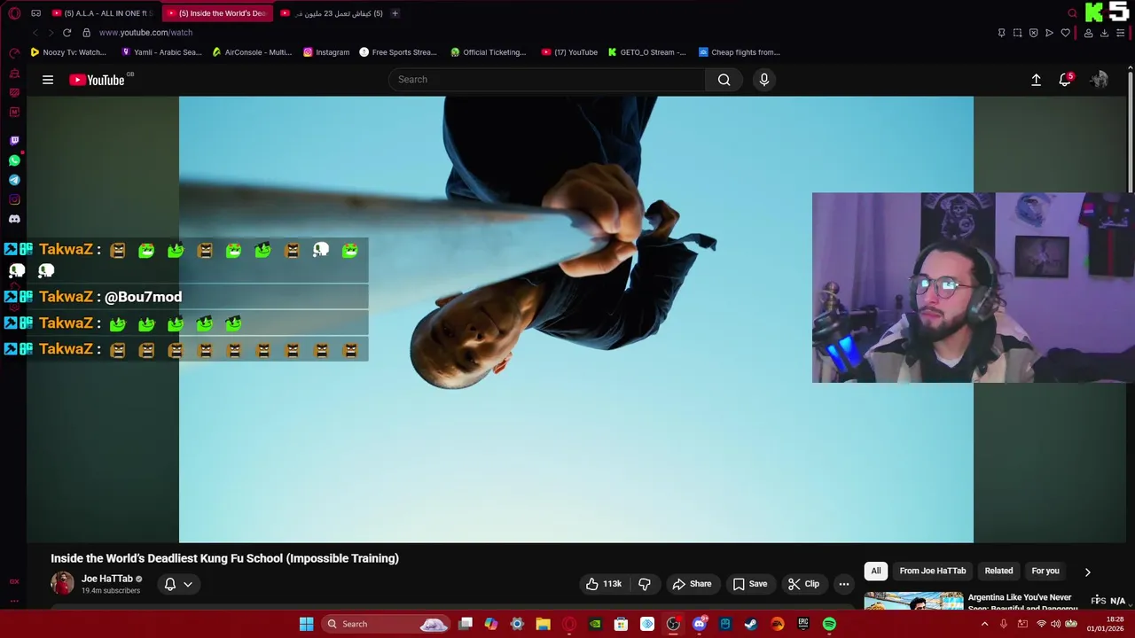Open Steam from the taskbar

click(751, 624)
